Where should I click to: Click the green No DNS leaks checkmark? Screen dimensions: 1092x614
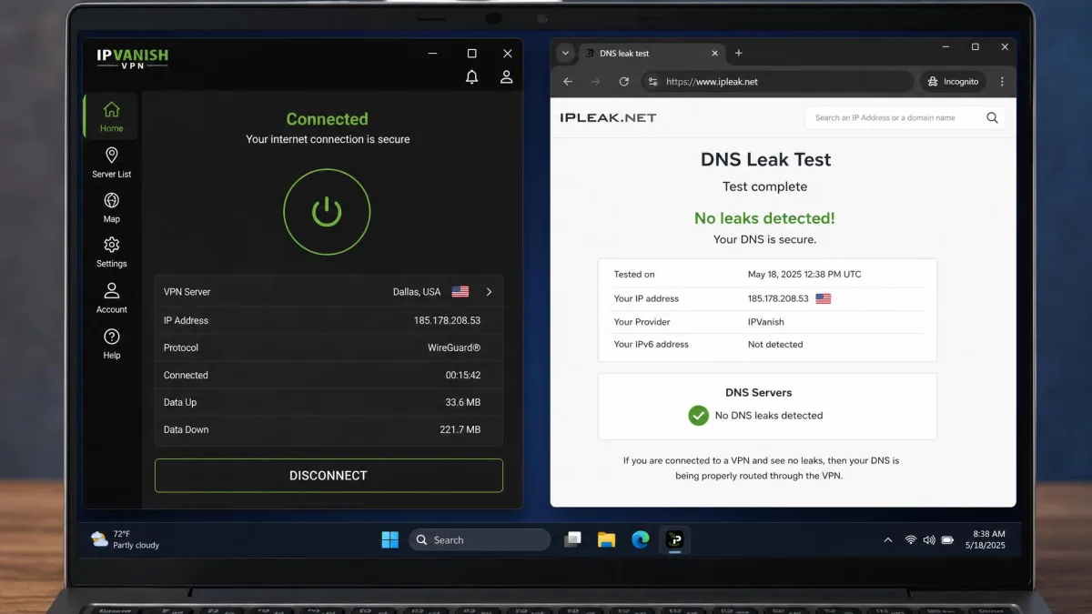tap(698, 415)
